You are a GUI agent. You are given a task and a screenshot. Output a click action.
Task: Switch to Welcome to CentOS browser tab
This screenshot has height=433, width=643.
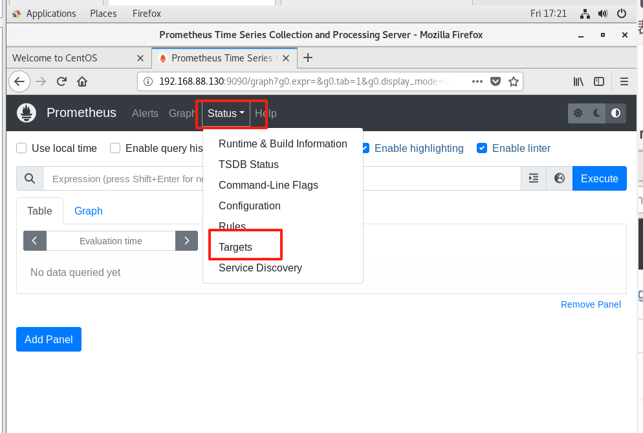(79, 58)
